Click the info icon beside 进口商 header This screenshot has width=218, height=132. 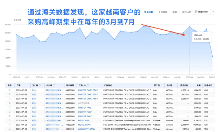(x=40, y=85)
